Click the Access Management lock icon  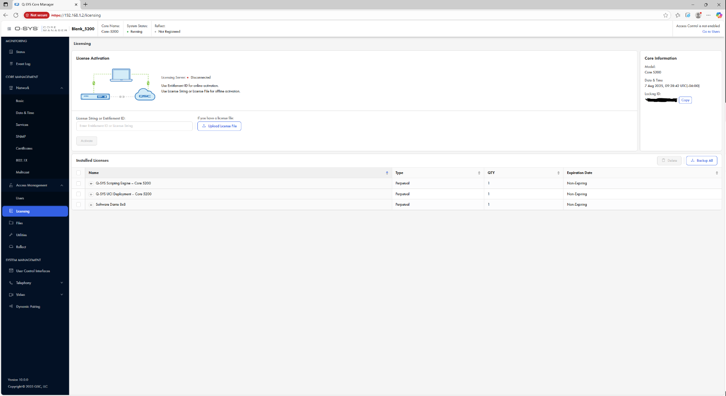pos(11,185)
